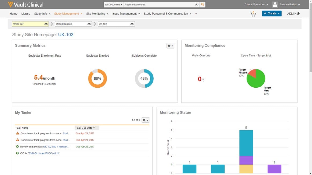Click the 89% Subjects Enrolled donut
The image size is (312, 175).
pos(98,78)
